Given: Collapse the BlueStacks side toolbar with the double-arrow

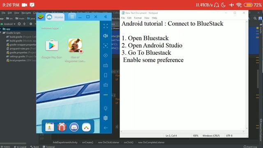Looking at the screenshot, I should pos(106,17).
